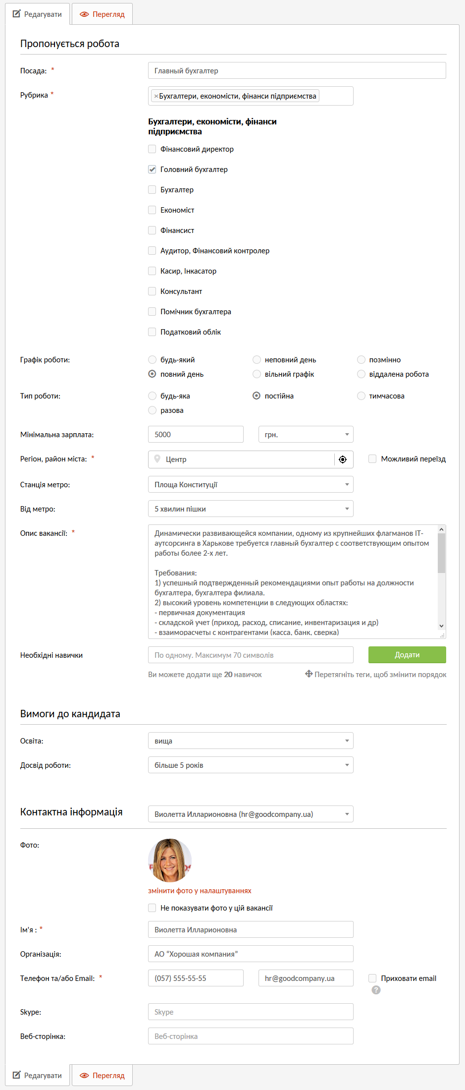Switch to the top Перегляд tab
Screen dimensions: 465x1090
[103, 14]
